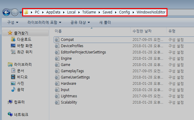Create a new folder with 새 폴더

pyautogui.click(x=105, y=22)
